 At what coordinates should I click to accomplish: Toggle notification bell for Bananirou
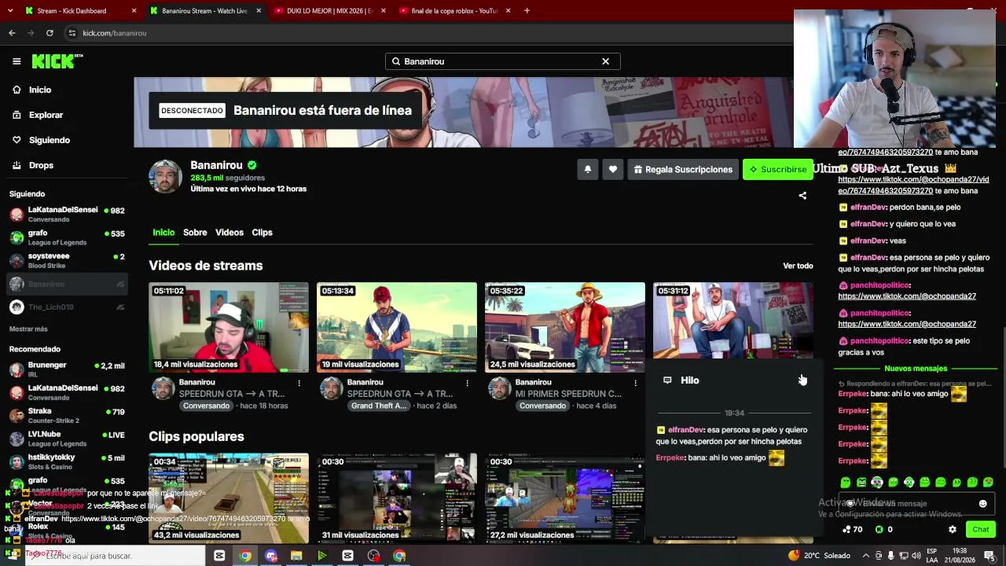pyautogui.click(x=587, y=169)
